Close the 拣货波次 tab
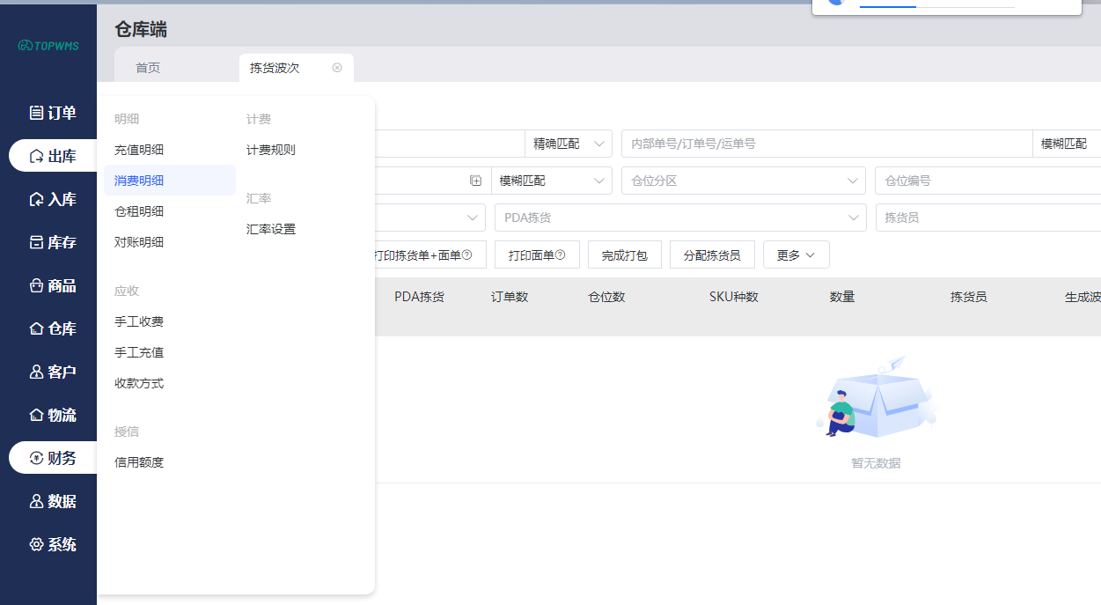 click(337, 68)
